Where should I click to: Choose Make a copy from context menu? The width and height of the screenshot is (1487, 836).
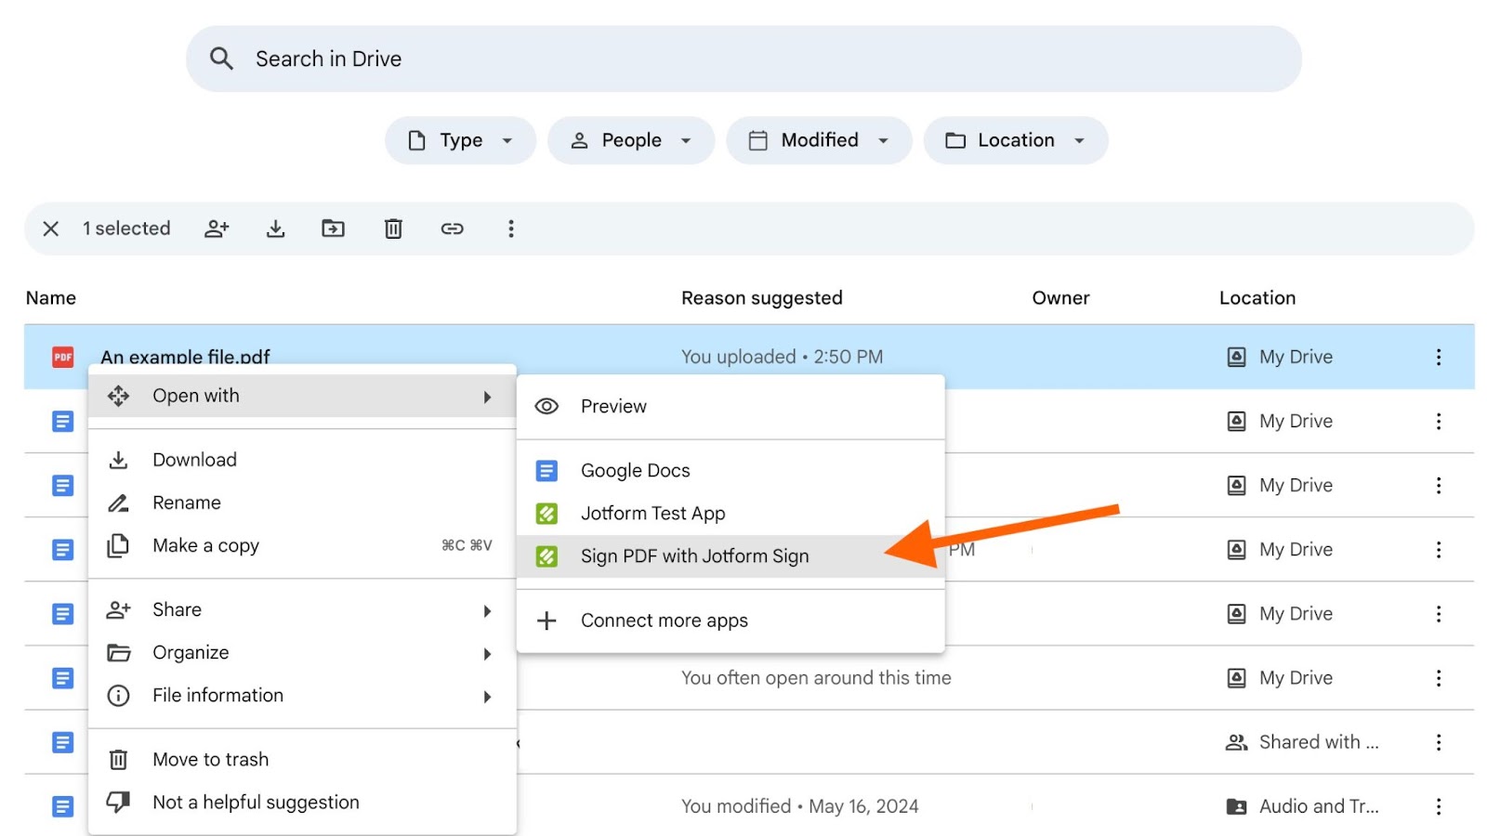(205, 546)
